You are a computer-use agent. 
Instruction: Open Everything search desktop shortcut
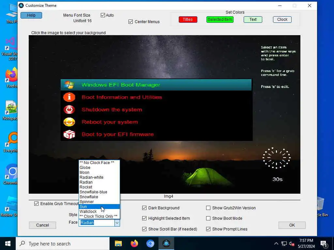(10, 142)
